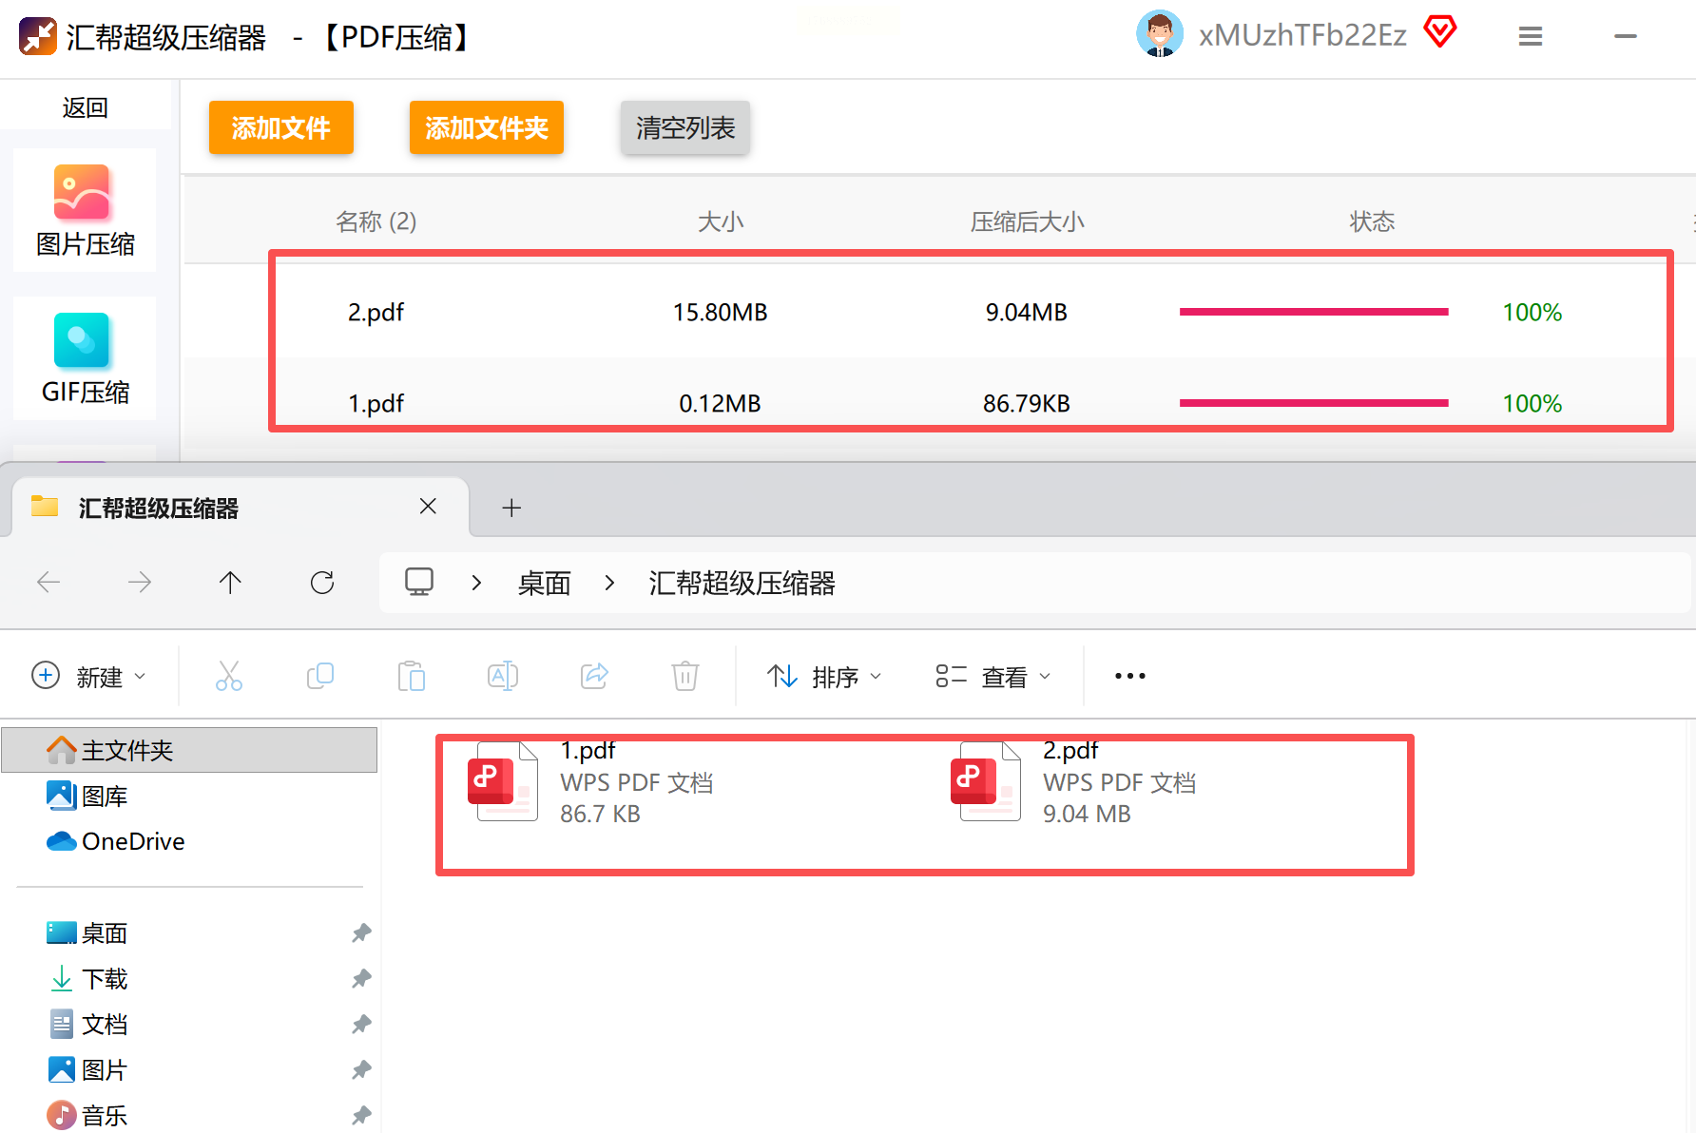The image size is (1696, 1133).
Task: Click 桌面 in the address breadcrumb
Action: click(x=544, y=583)
